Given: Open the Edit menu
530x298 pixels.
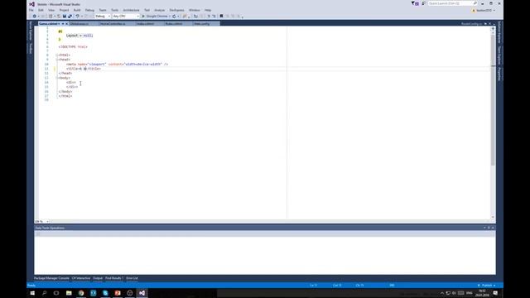Looking at the screenshot, I should click(x=41, y=10).
